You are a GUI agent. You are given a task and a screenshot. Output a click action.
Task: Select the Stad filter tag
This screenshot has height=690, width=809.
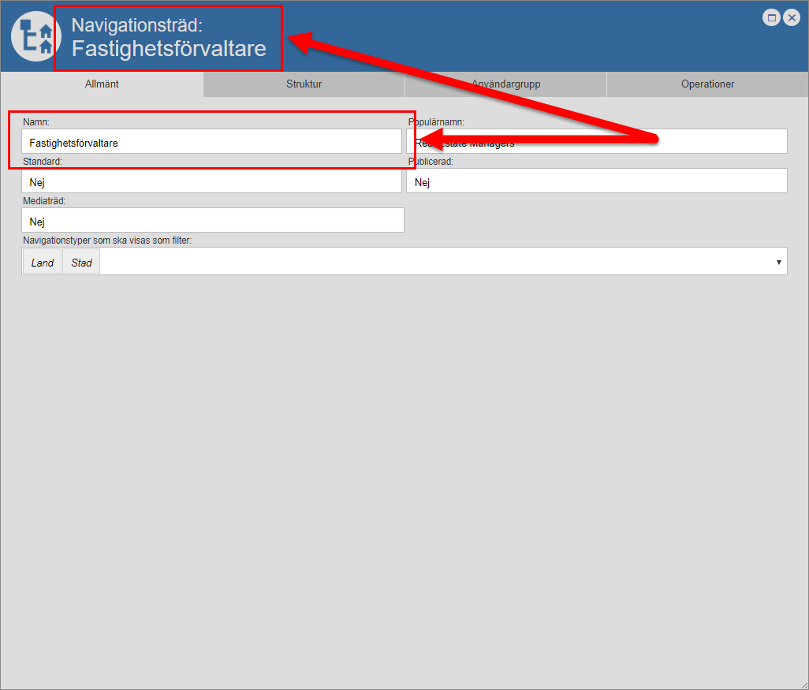coord(81,263)
